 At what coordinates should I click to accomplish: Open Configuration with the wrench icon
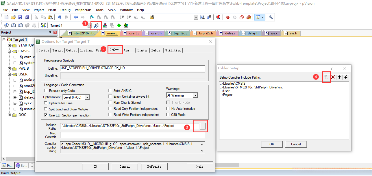click(x=271, y=17)
